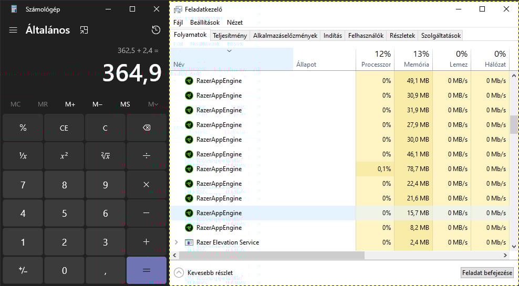Switch to the Teljesítmény tab
The image size is (519, 286).
pos(230,36)
